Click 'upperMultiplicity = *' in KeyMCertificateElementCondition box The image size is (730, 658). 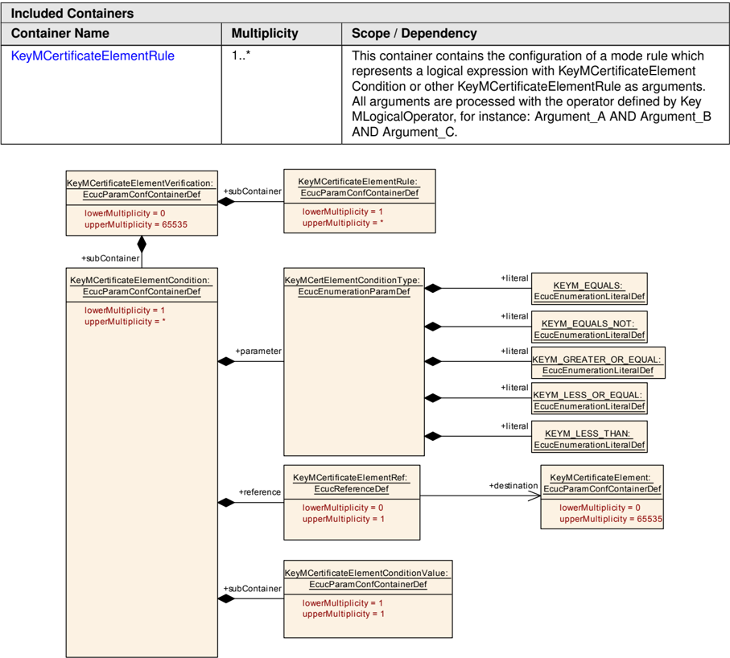(x=126, y=322)
